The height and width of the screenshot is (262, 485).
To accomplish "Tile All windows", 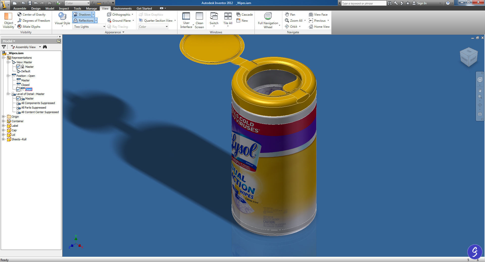I will (x=228, y=19).
